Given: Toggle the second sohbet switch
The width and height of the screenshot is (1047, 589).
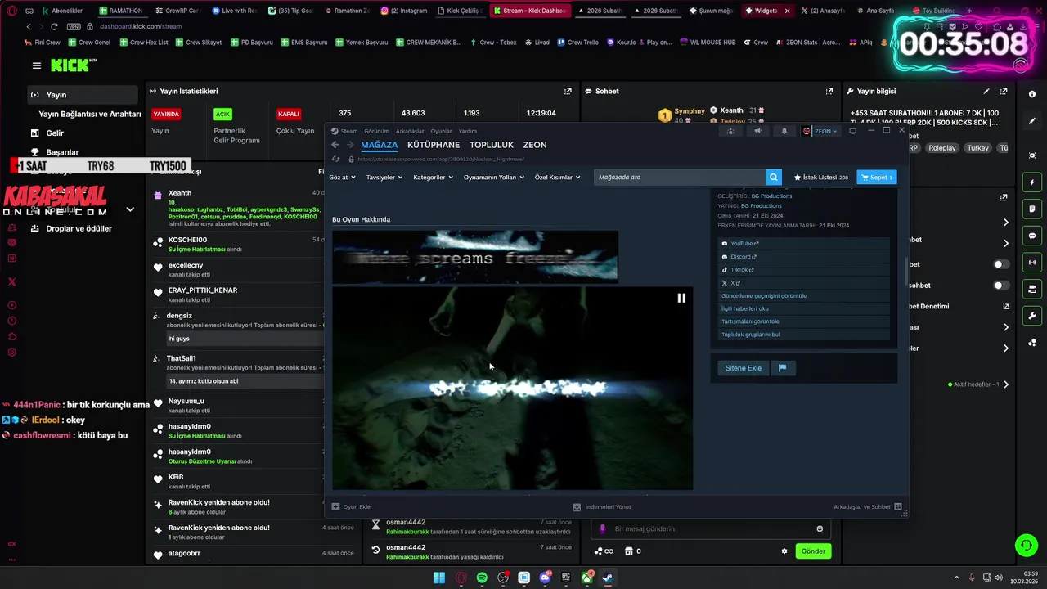Looking at the screenshot, I should point(1001,286).
